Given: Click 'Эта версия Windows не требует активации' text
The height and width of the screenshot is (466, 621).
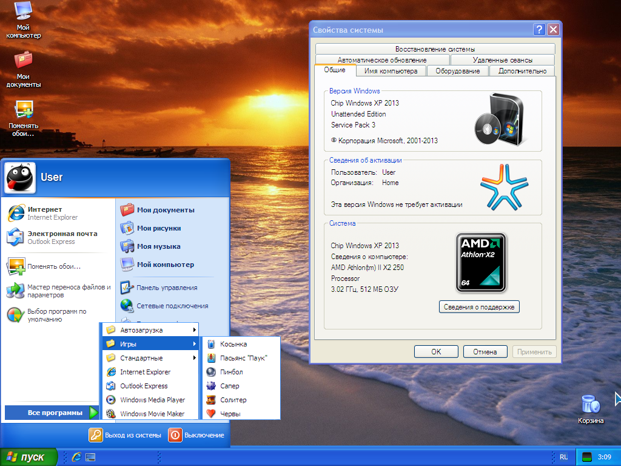Looking at the screenshot, I should [397, 204].
